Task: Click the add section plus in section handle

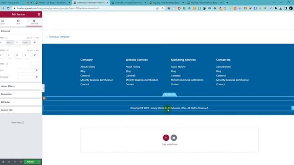Action: (165, 95)
